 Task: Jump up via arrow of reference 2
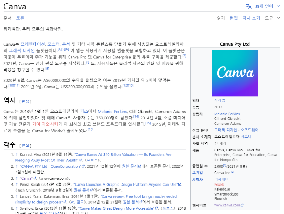[17, 166]
